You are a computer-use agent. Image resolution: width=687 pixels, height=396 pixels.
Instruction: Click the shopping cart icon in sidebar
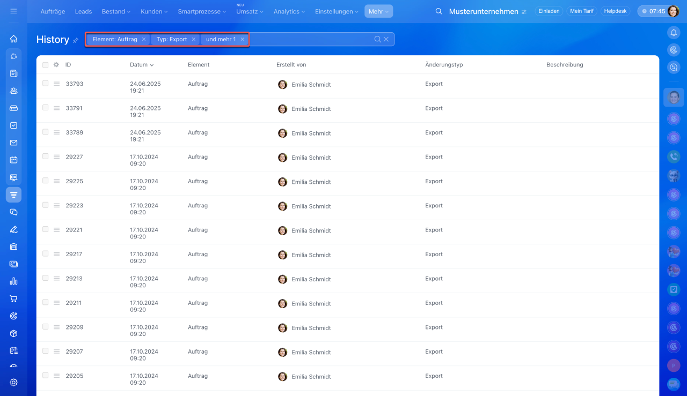(13, 298)
